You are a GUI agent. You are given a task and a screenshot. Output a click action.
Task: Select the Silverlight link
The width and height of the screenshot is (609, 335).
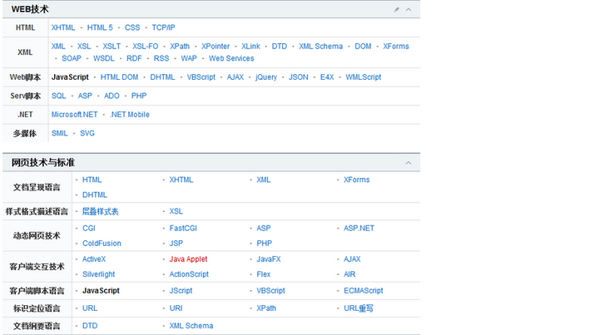[x=99, y=274]
